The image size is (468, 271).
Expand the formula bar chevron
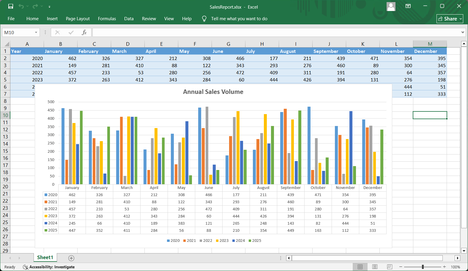(463, 32)
